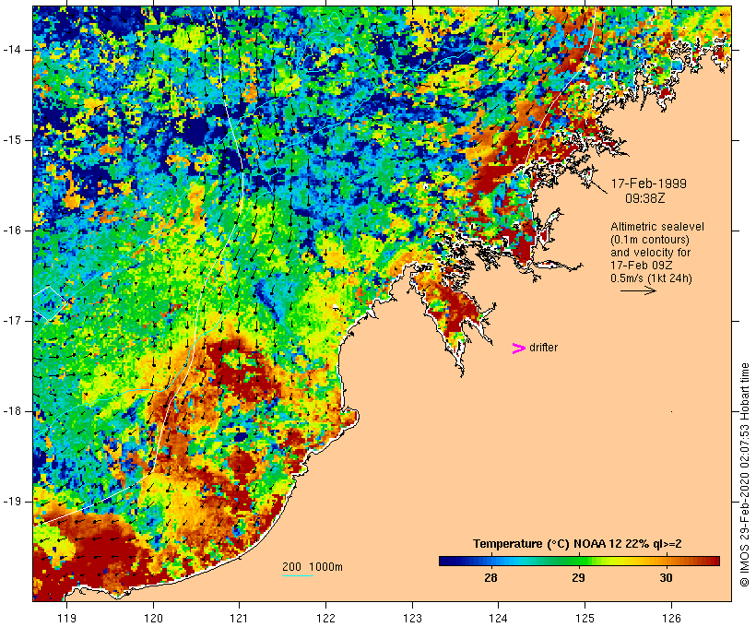Click the 'and velocity for' caption line
Viewport: 756px width, 627px height.
(650, 253)
